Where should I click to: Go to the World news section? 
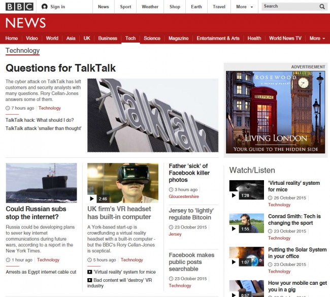tap(52, 38)
